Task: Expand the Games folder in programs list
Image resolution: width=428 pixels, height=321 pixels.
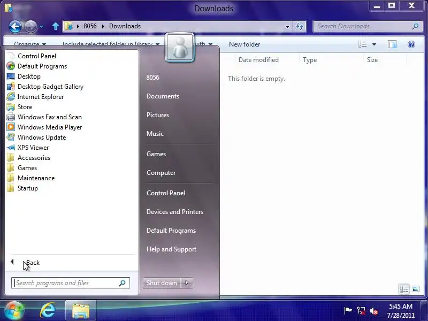Action: point(27,168)
